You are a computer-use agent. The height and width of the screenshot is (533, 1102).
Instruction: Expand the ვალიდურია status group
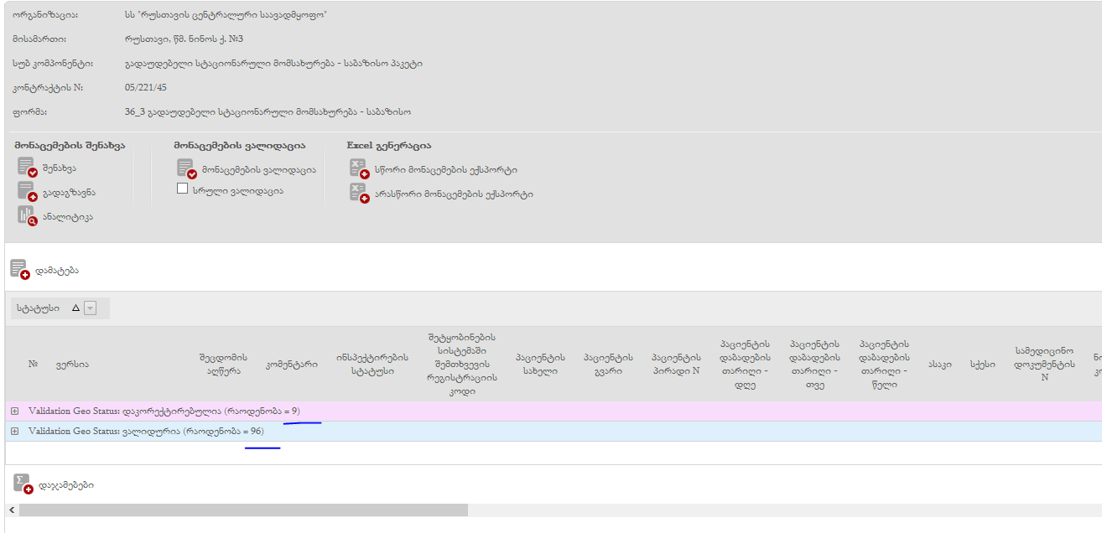tap(14, 431)
